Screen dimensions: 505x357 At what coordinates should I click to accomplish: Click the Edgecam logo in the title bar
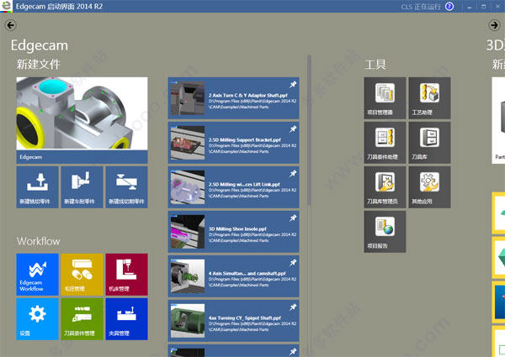tap(6, 6)
